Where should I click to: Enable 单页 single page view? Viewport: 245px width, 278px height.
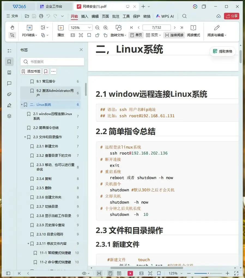[x=136, y=35]
